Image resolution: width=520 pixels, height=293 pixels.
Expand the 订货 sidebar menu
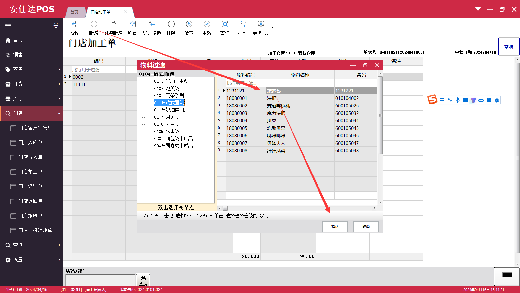coord(32,84)
